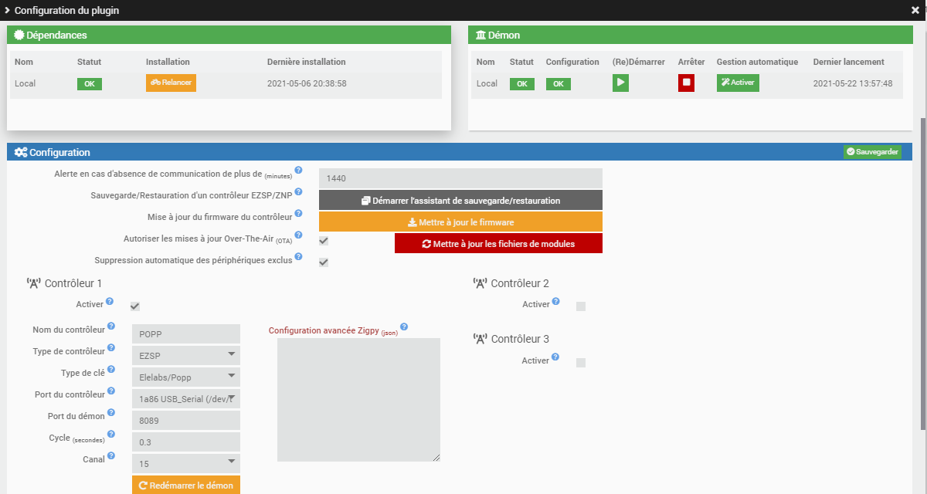The height and width of the screenshot is (494, 927).
Task: Open help icon beside Contrôleur 3 Activer
Action: click(556, 357)
